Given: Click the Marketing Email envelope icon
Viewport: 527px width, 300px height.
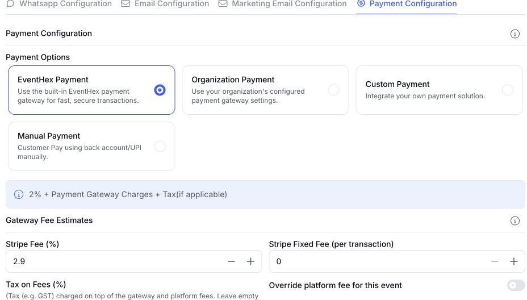Looking at the screenshot, I should [223, 4].
